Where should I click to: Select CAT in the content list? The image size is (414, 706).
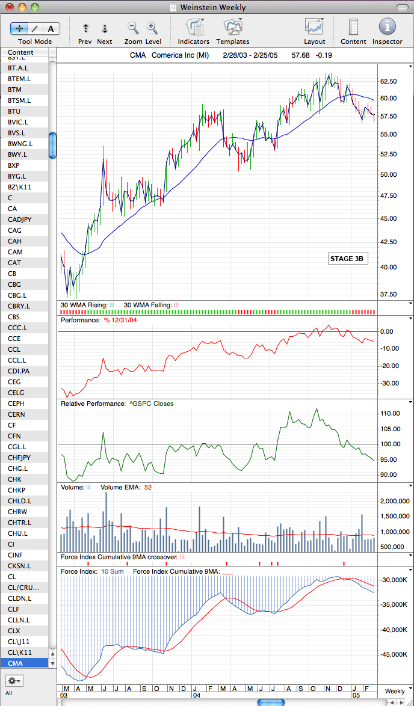pos(24,263)
